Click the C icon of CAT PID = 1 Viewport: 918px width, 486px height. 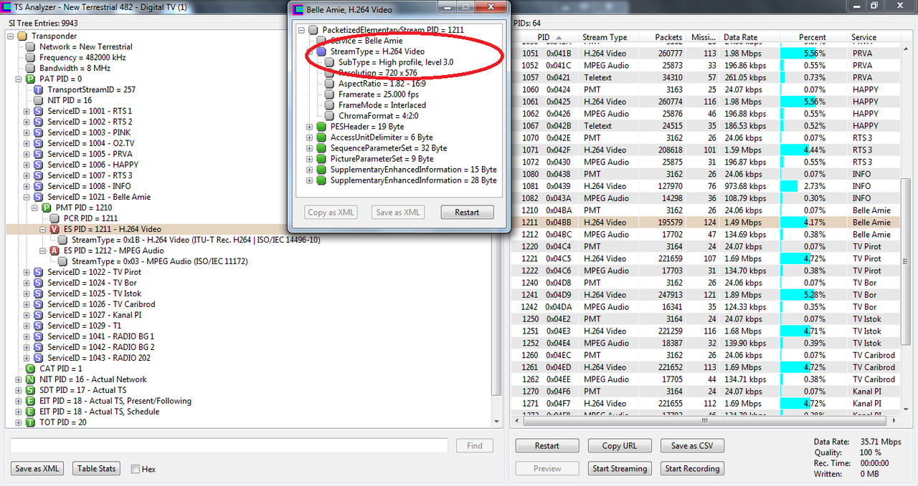30,369
